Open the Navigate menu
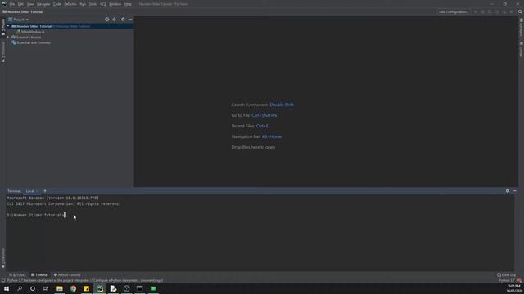The height and width of the screenshot is (294, 524). 43,4
